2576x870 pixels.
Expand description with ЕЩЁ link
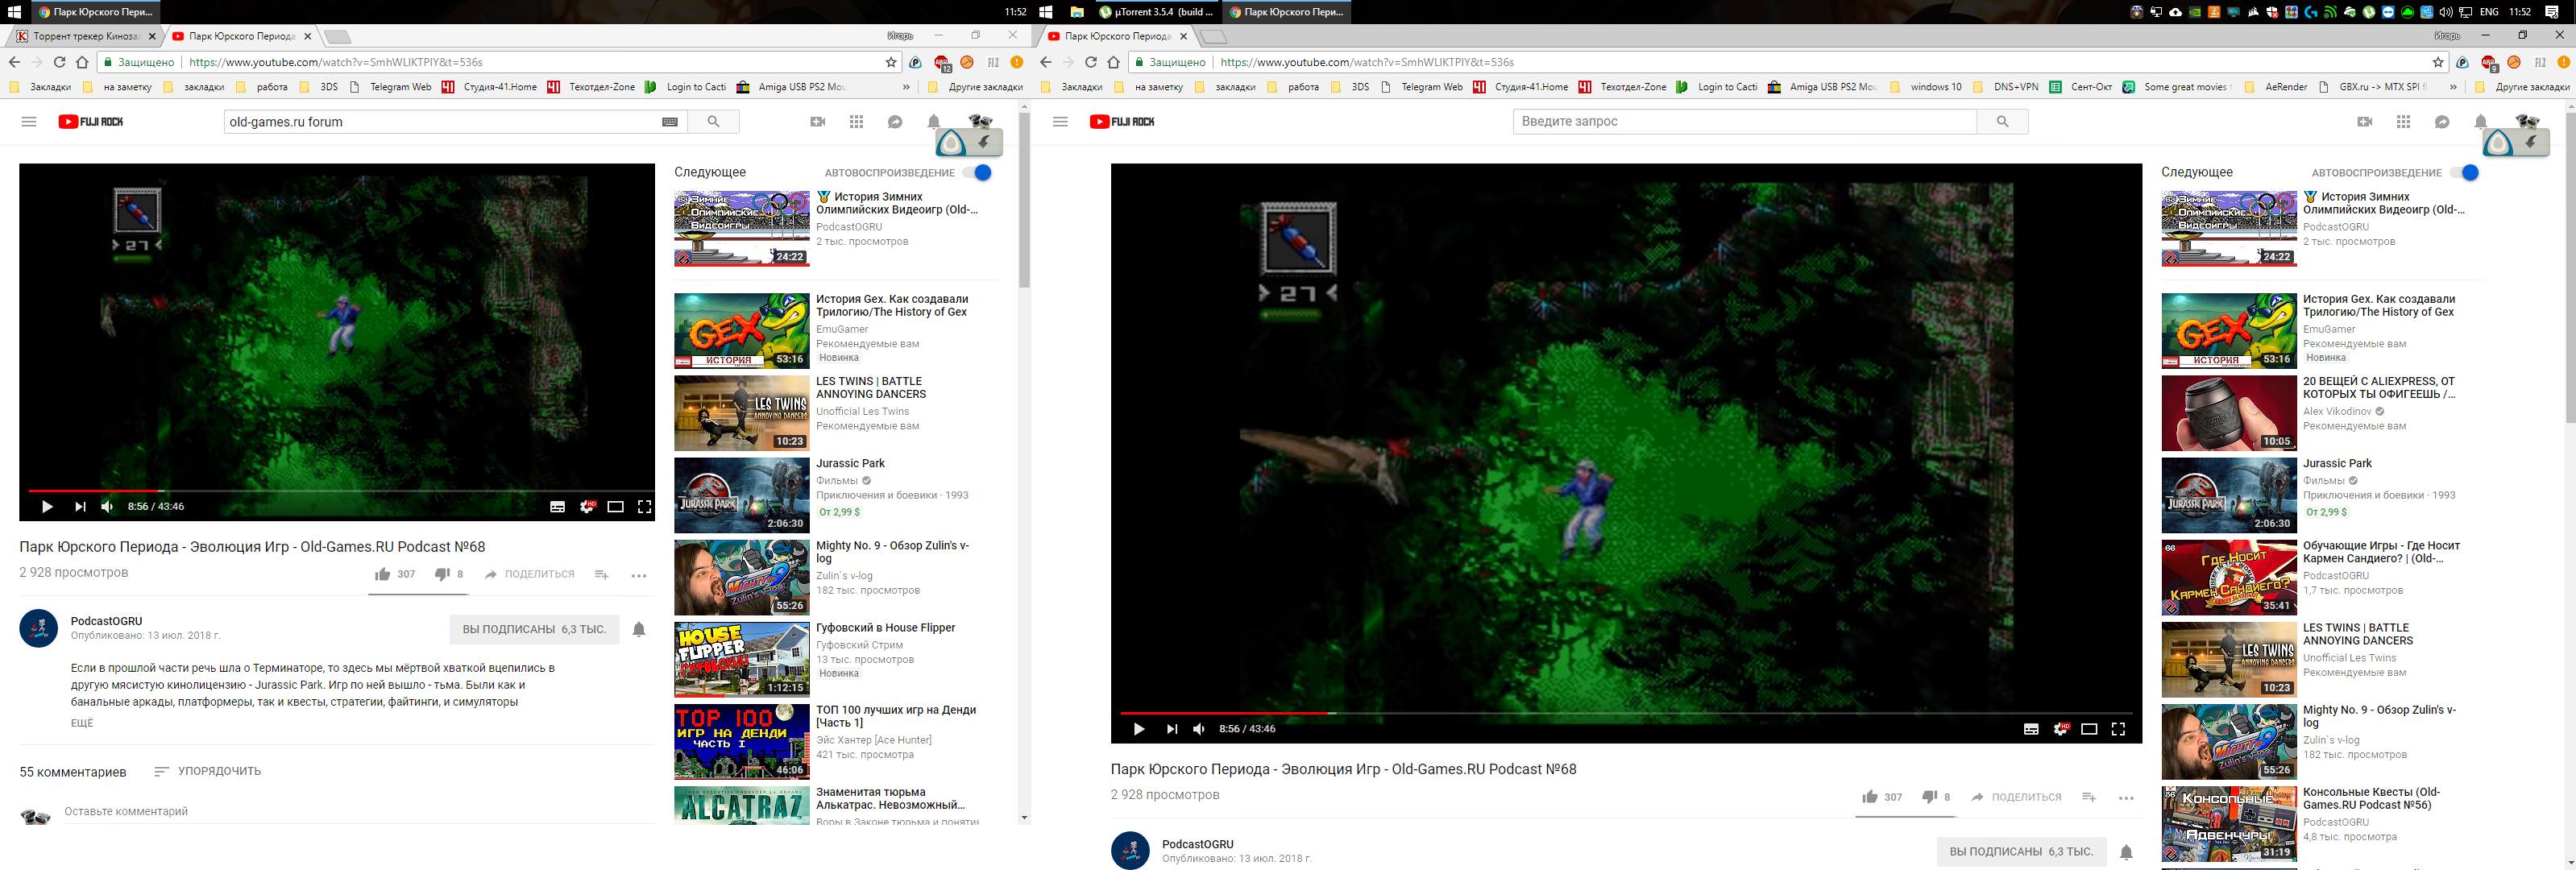click(82, 723)
